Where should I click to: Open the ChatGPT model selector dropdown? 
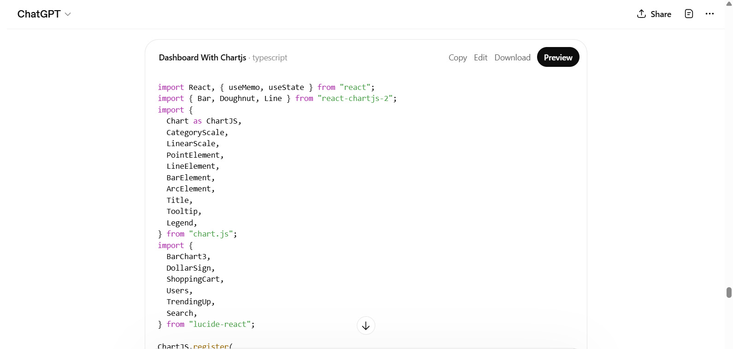(x=44, y=14)
